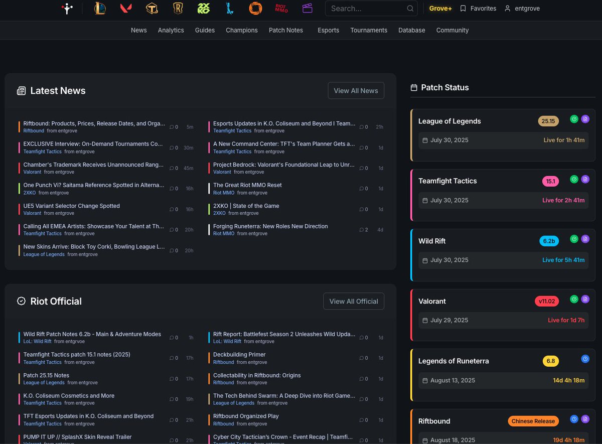Screen dimensions: 602x444
Task: Open Project Bedrock Valorant article
Action: [284, 165]
